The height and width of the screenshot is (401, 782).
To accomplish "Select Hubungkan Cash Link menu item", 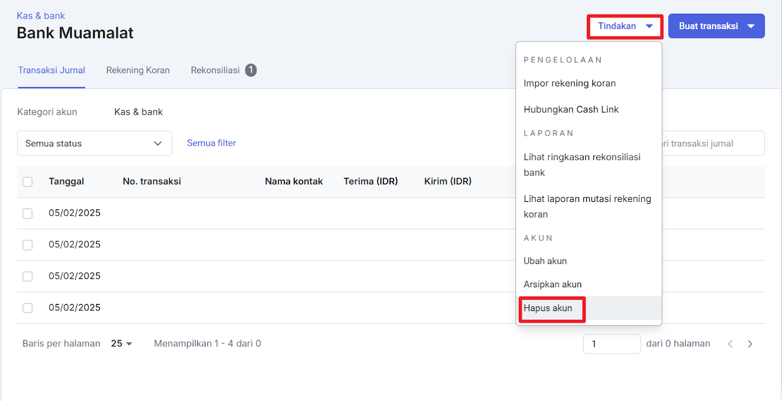I will point(589,110).
